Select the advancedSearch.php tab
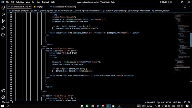Viewport: 192px width, 108px height. click(x=19, y=7)
